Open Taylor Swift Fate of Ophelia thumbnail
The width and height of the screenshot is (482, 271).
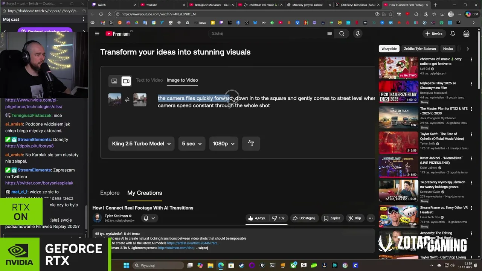[398, 142]
